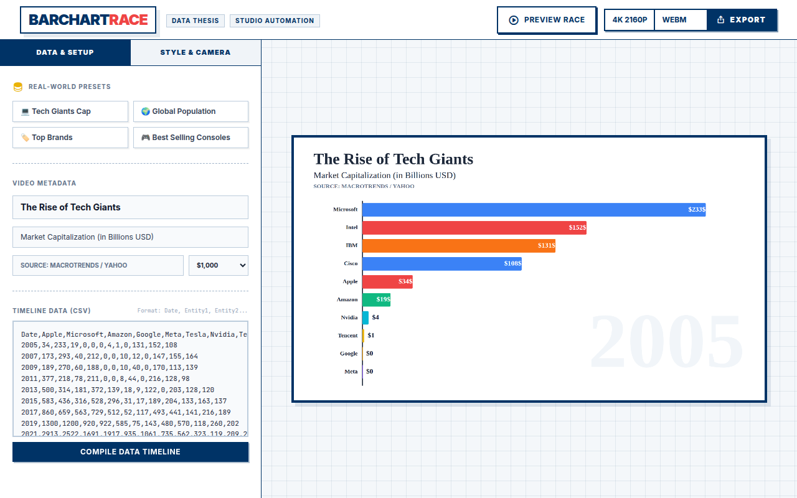This screenshot has height=498, width=797.
Task: Click the gamepad icon on Best Selling Consoles
Action: point(146,138)
